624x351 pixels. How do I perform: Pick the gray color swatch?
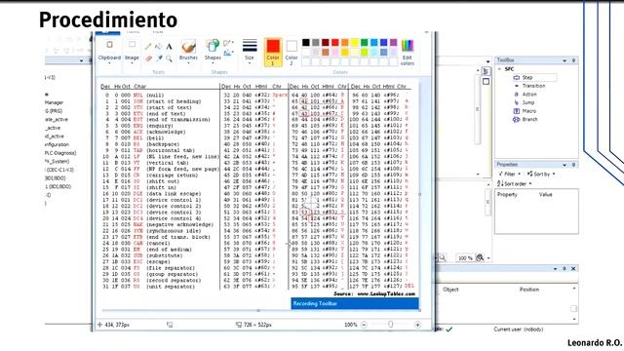pos(316,43)
